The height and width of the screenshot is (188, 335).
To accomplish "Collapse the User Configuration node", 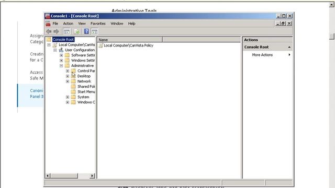I will click(55, 50).
